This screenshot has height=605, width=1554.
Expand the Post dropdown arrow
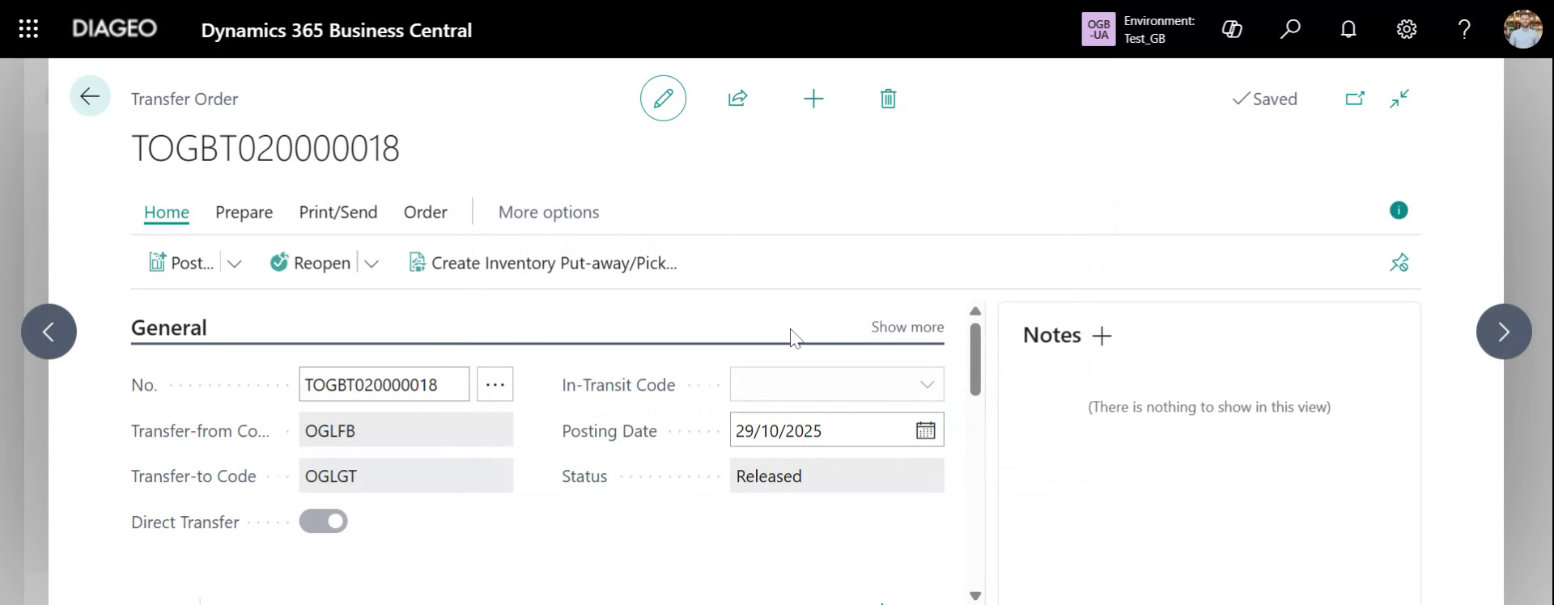coord(235,263)
